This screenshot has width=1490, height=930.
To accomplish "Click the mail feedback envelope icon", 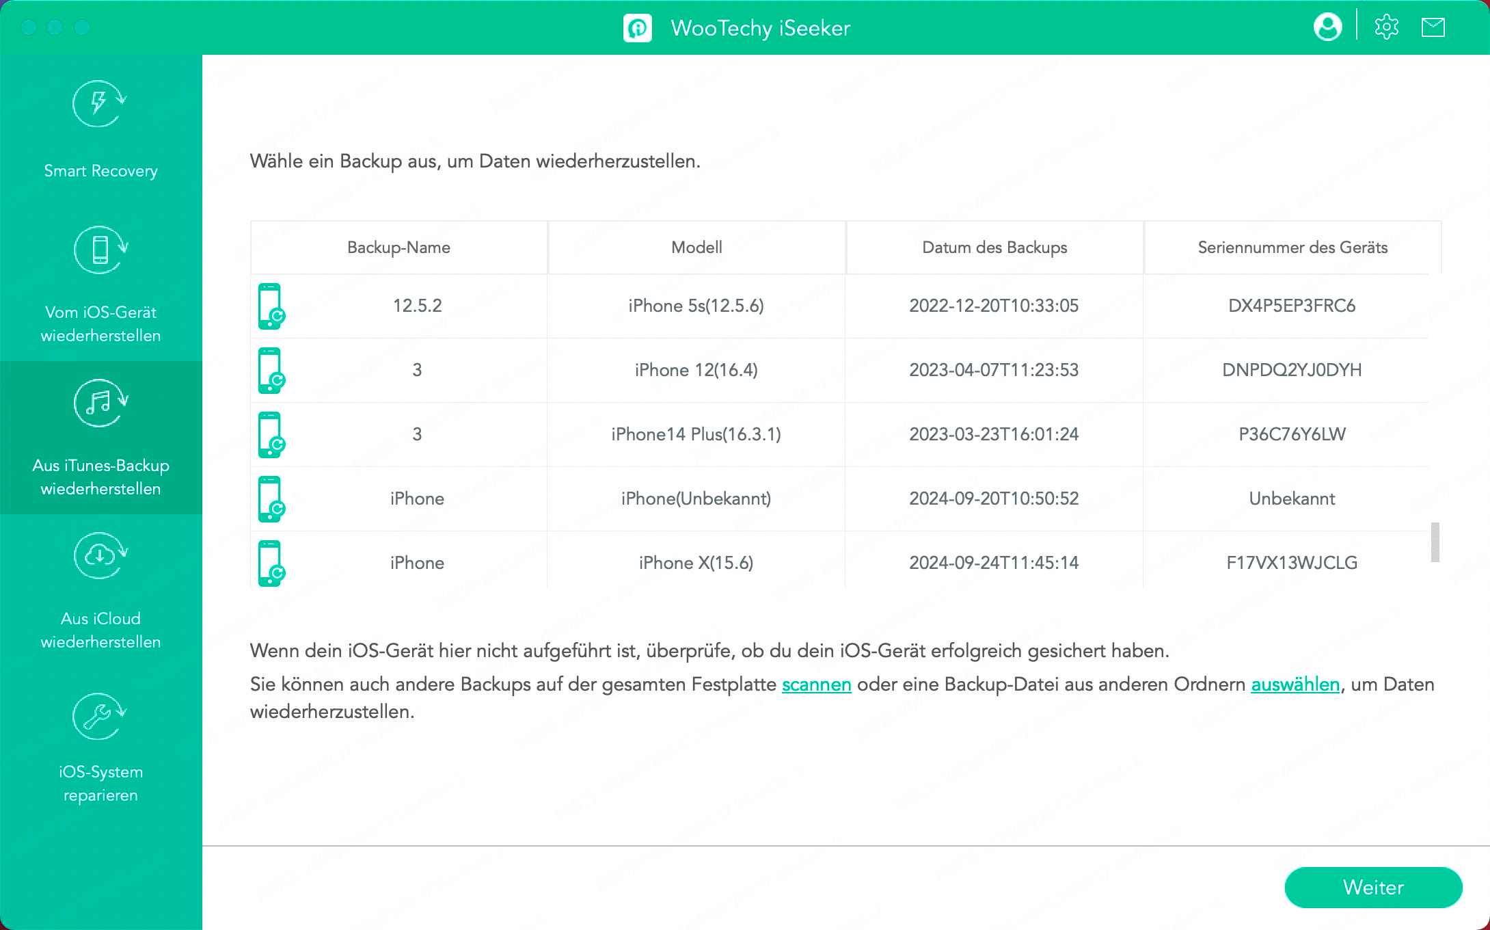I will point(1433,27).
